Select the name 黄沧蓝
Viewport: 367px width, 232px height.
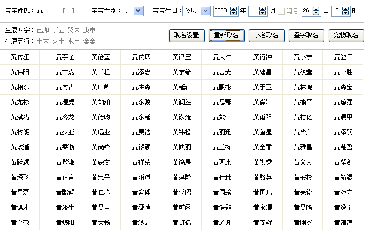pyautogui.click(x=101, y=57)
